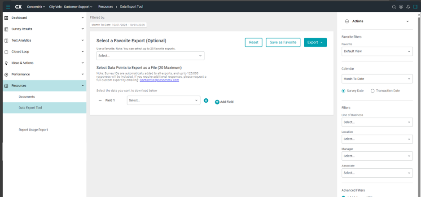Click the search magnifier icon
The image size is (421, 197).
click(394, 7)
